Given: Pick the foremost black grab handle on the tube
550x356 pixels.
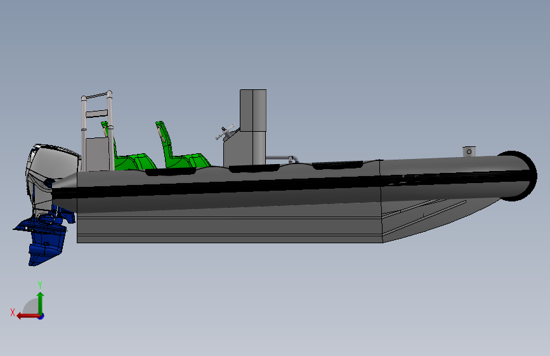Looking at the screenshot, I should click(x=337, y=165).
